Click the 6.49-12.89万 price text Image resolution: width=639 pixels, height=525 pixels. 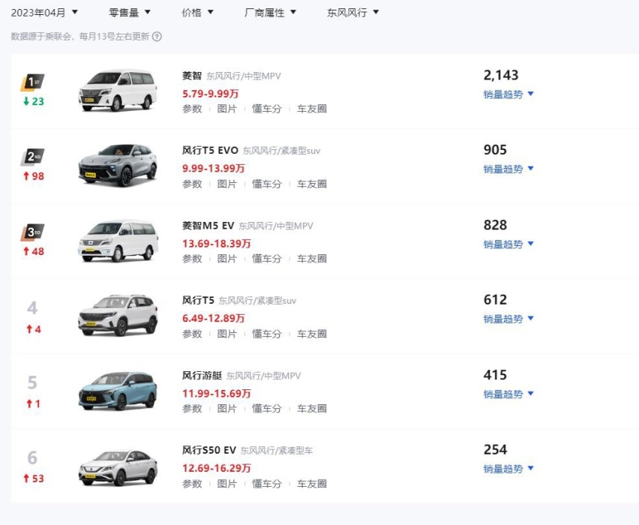pyautogui.click(x=214, y=318)
